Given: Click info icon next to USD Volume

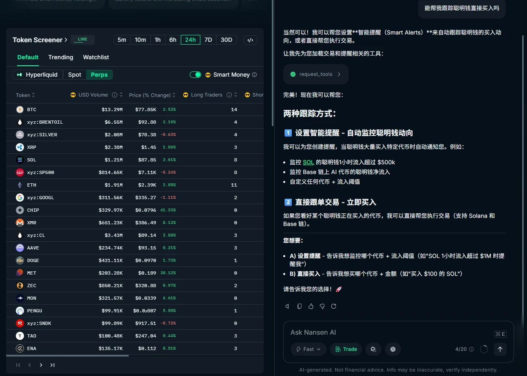Looking at the screenshot, I should [115, 95].
